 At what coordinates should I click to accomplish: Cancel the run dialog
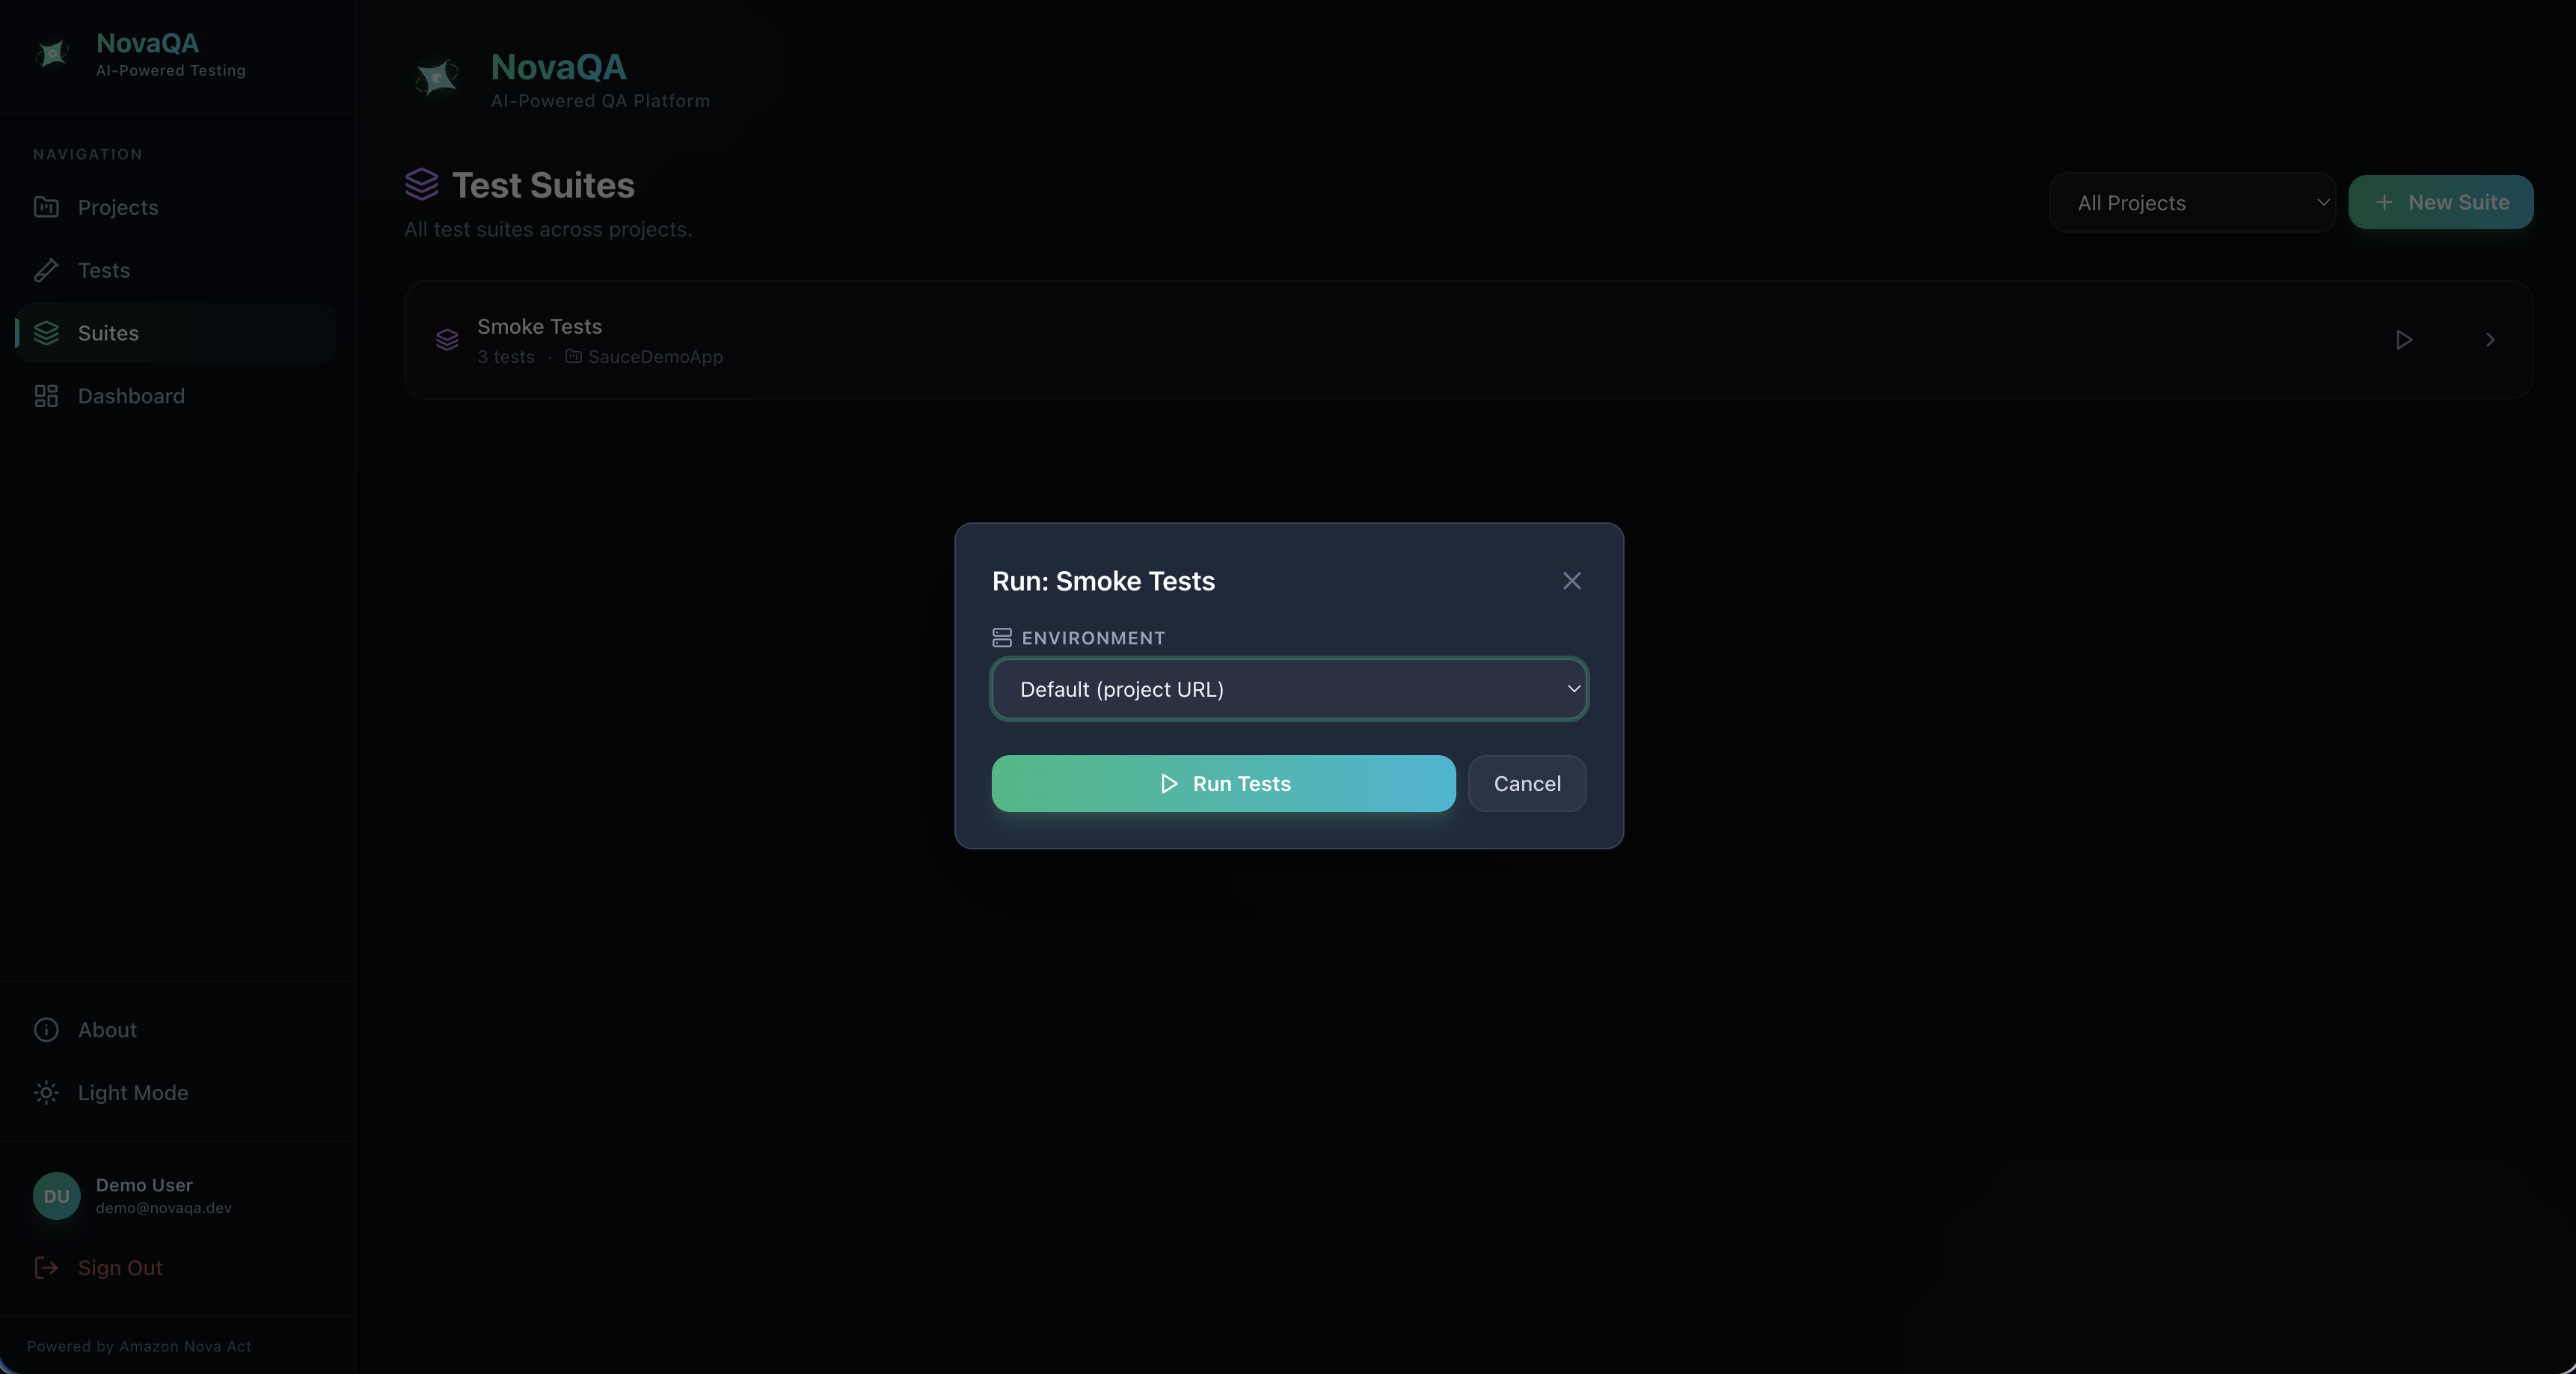pyautogui.click(x=1526, y=784)
